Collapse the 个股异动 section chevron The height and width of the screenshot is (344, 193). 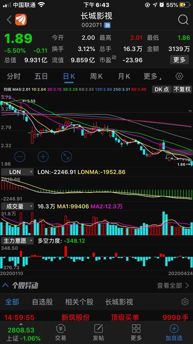(5, 285)
